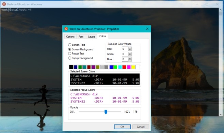
Task: Pick the bright green color swatch
Action: [115, 67]
